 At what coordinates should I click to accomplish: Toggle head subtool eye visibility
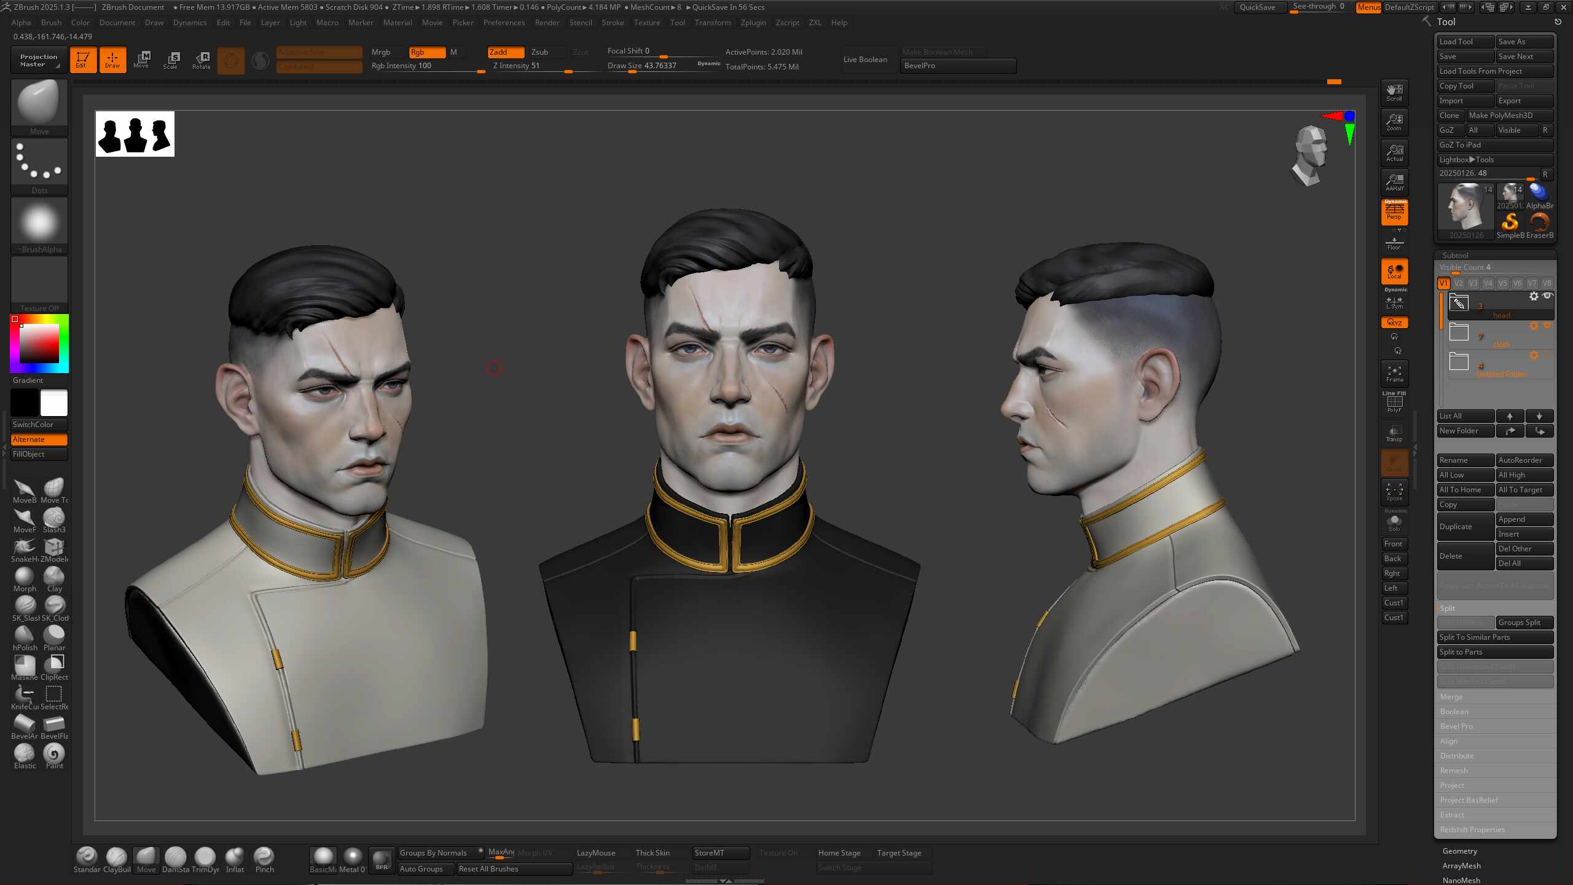coord(1547,296)
